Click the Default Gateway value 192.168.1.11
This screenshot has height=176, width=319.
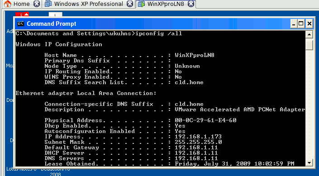pyautogui.click(x=196, y=147)
